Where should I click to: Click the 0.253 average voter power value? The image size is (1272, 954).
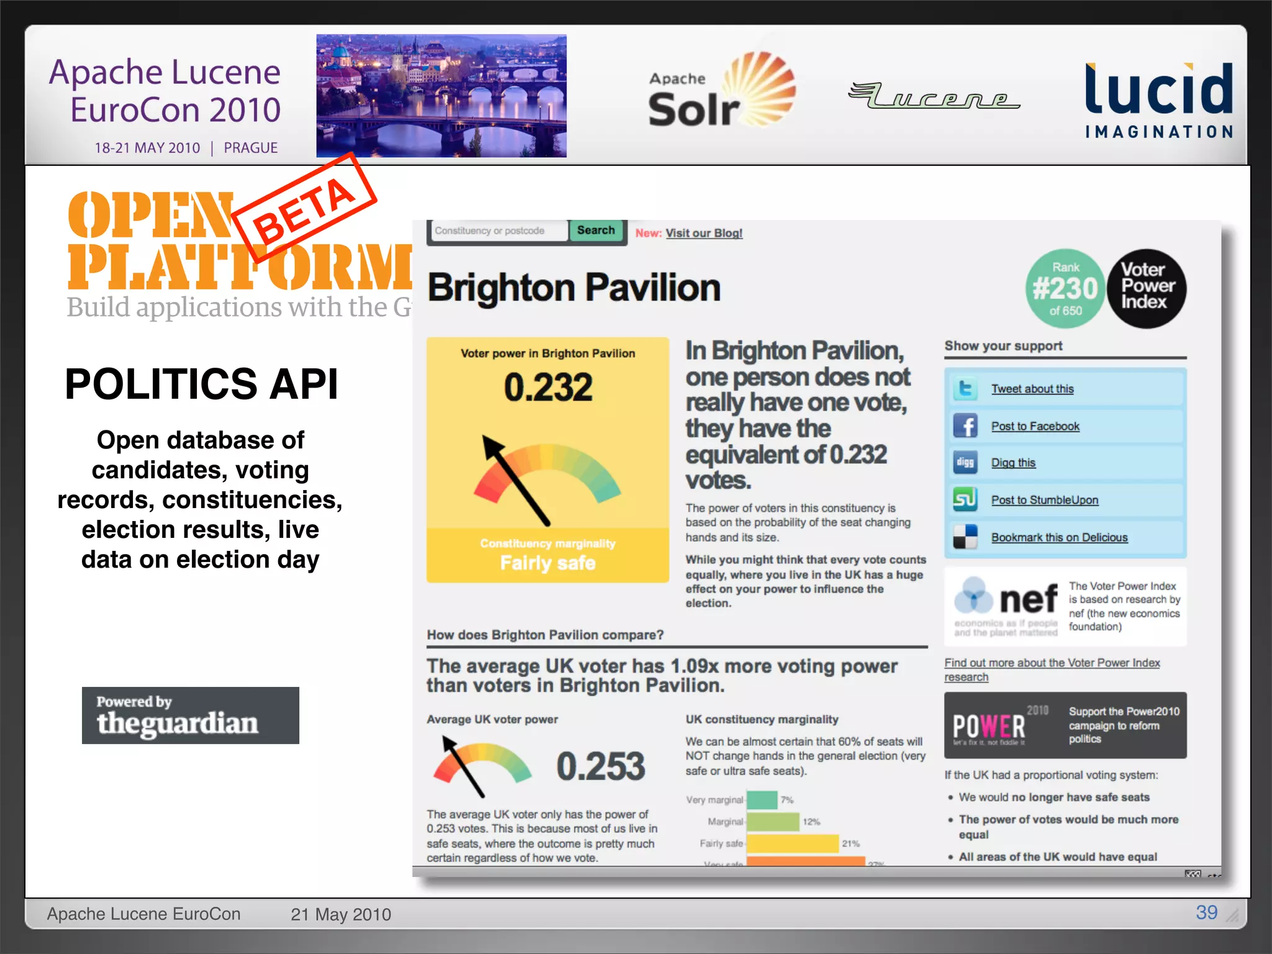pos(601,766)
